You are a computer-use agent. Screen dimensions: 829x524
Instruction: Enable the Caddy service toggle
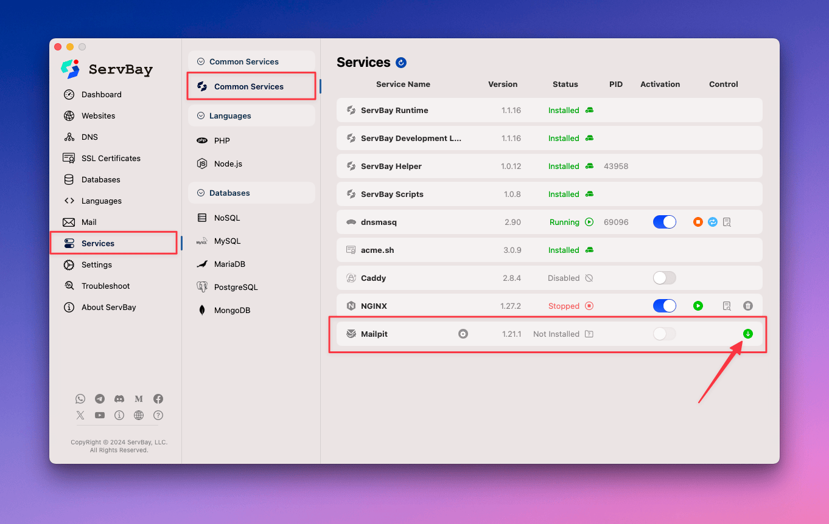click(x=664, y=278)
